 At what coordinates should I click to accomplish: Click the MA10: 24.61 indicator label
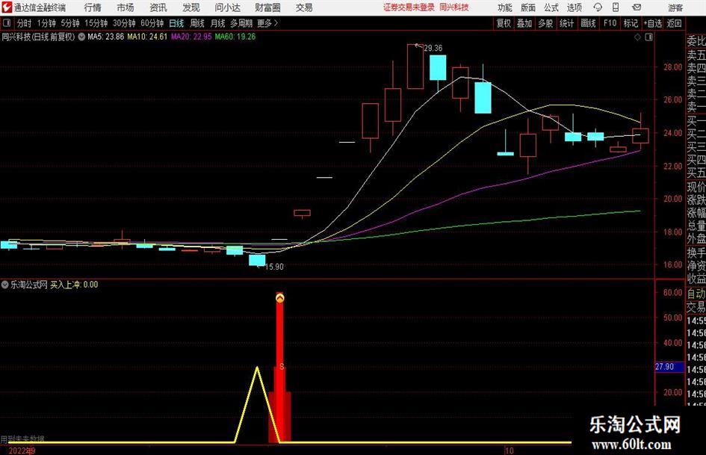[147, 37]
